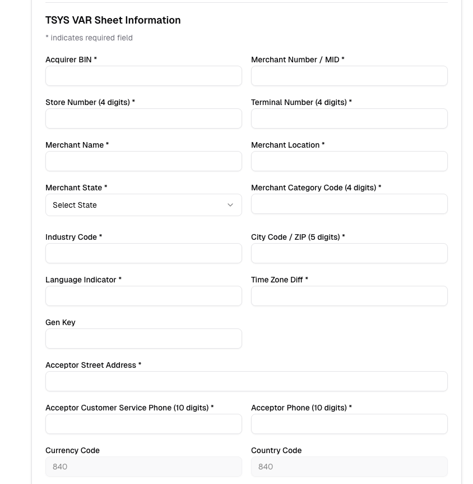The width and height of the screenshot is (473, 484).
Task: Select the Acceptor Customer Service Phone field
Action: 143,424
